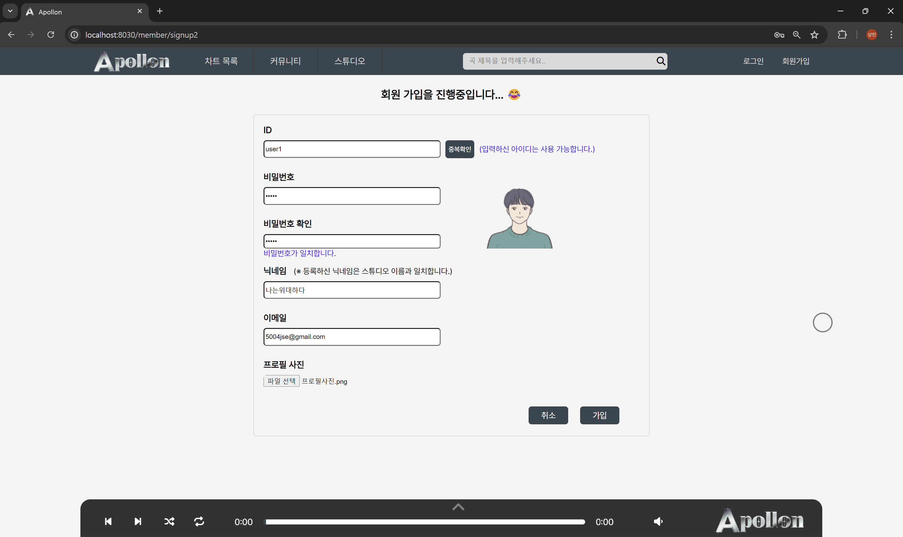
Task: Click the 파일 선택 file chooser
Action: click(x=281, y=381)
